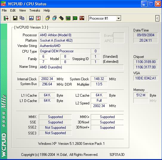162x160 pixels.
Task: Open the File menu
Action: [4, 10]
